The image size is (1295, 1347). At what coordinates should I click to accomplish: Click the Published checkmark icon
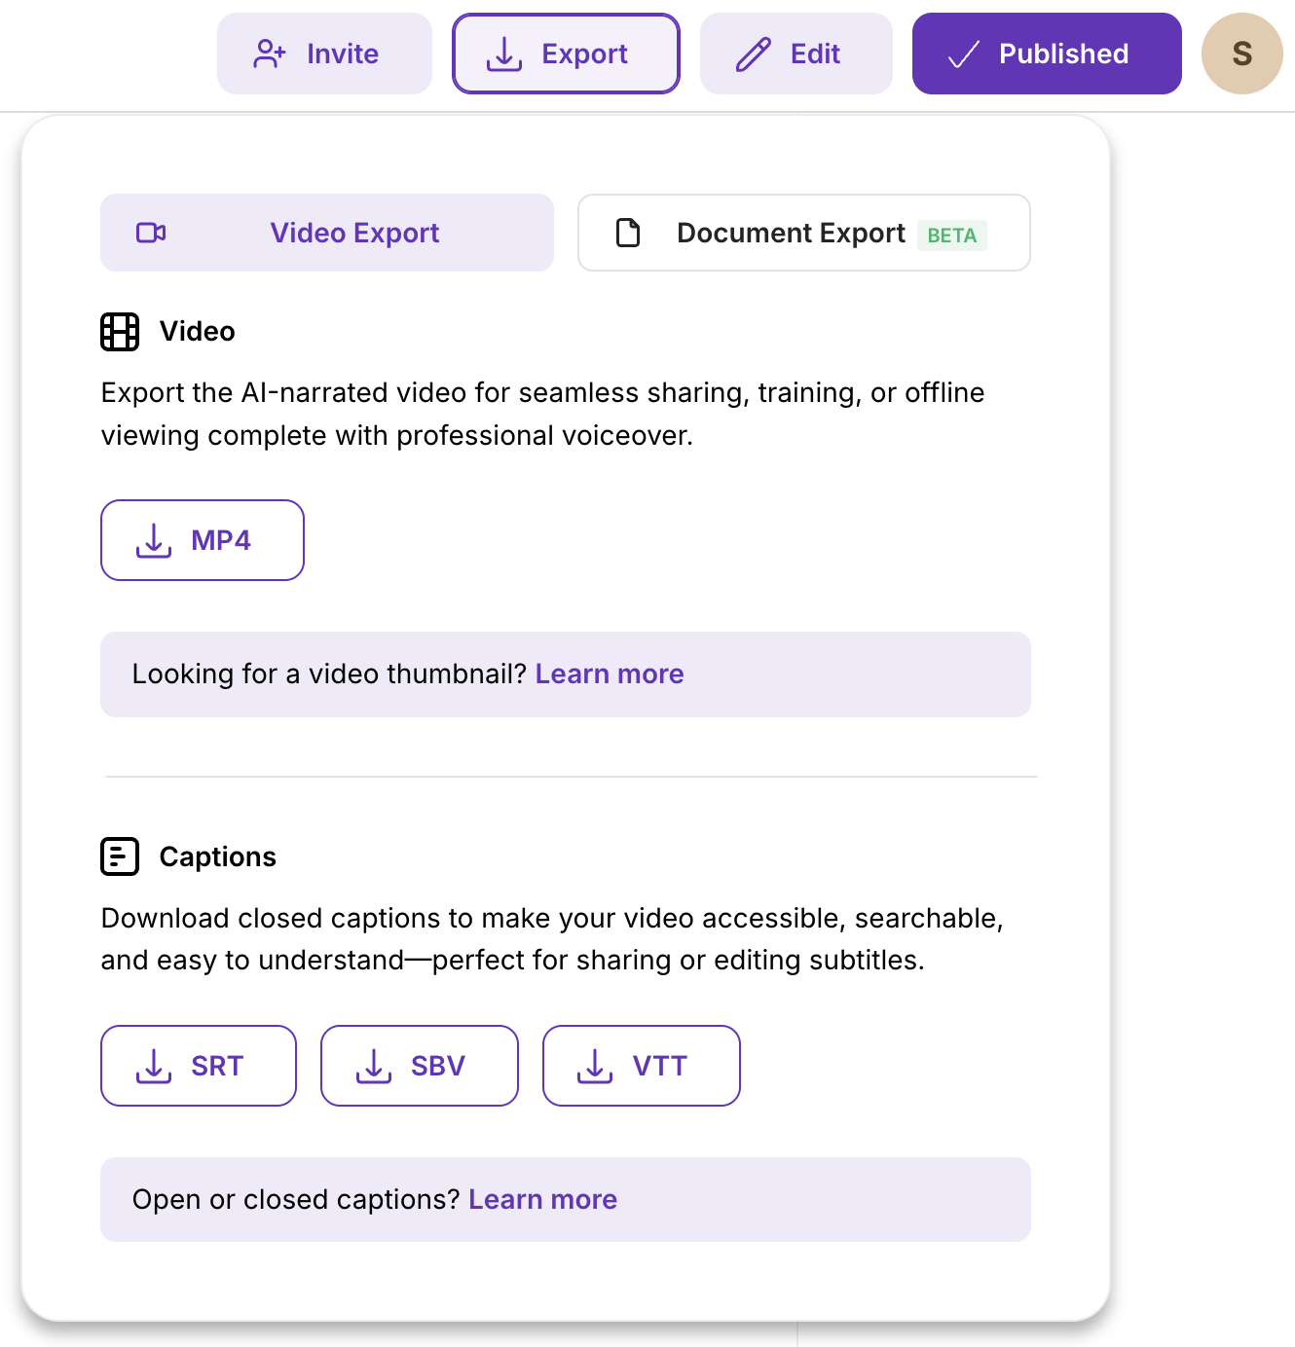pos(963,55)
